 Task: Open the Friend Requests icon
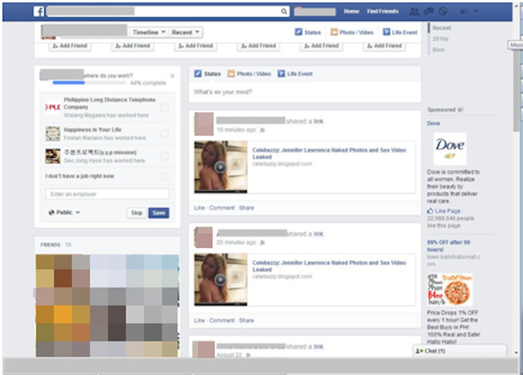click(x=415, y=11)
